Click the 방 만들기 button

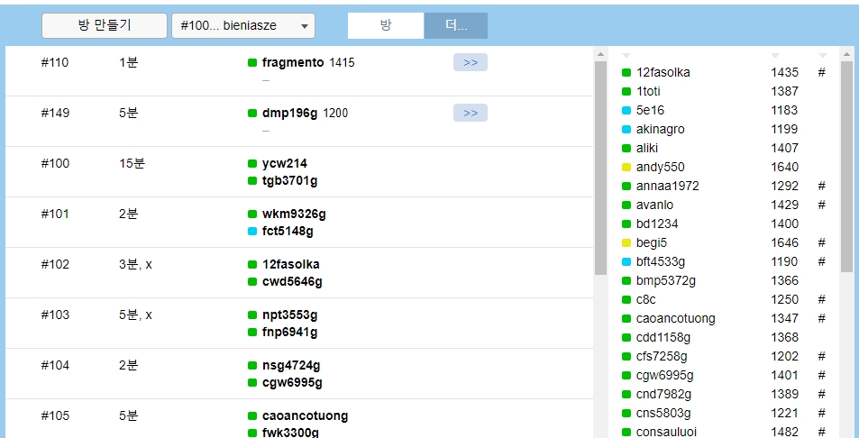click(x=104, y=26)
